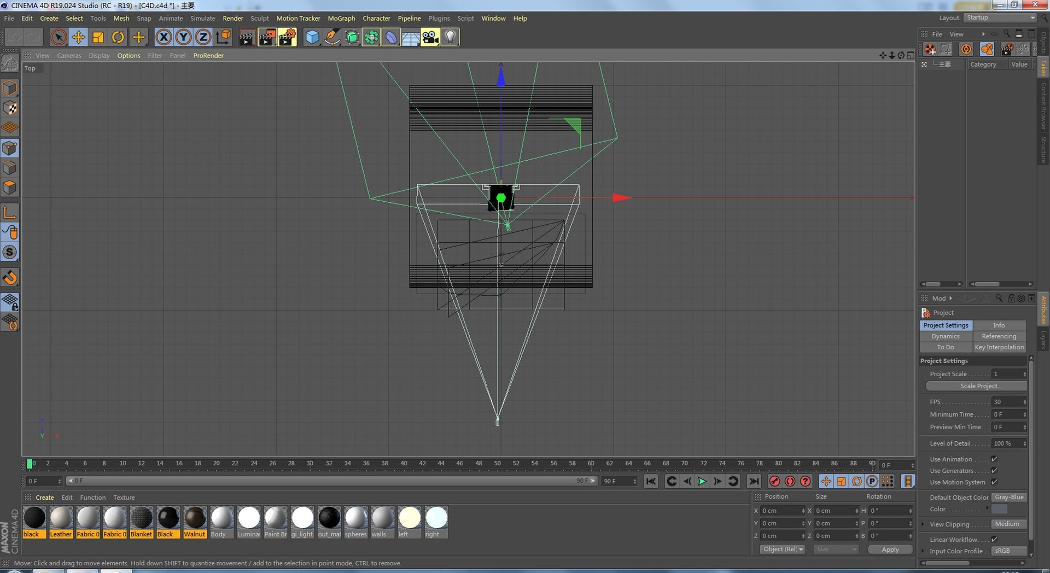Click frame 50 on the timeline ruler
The height and width of the screenshot is (573, 1050).
[x=497, y=464]
